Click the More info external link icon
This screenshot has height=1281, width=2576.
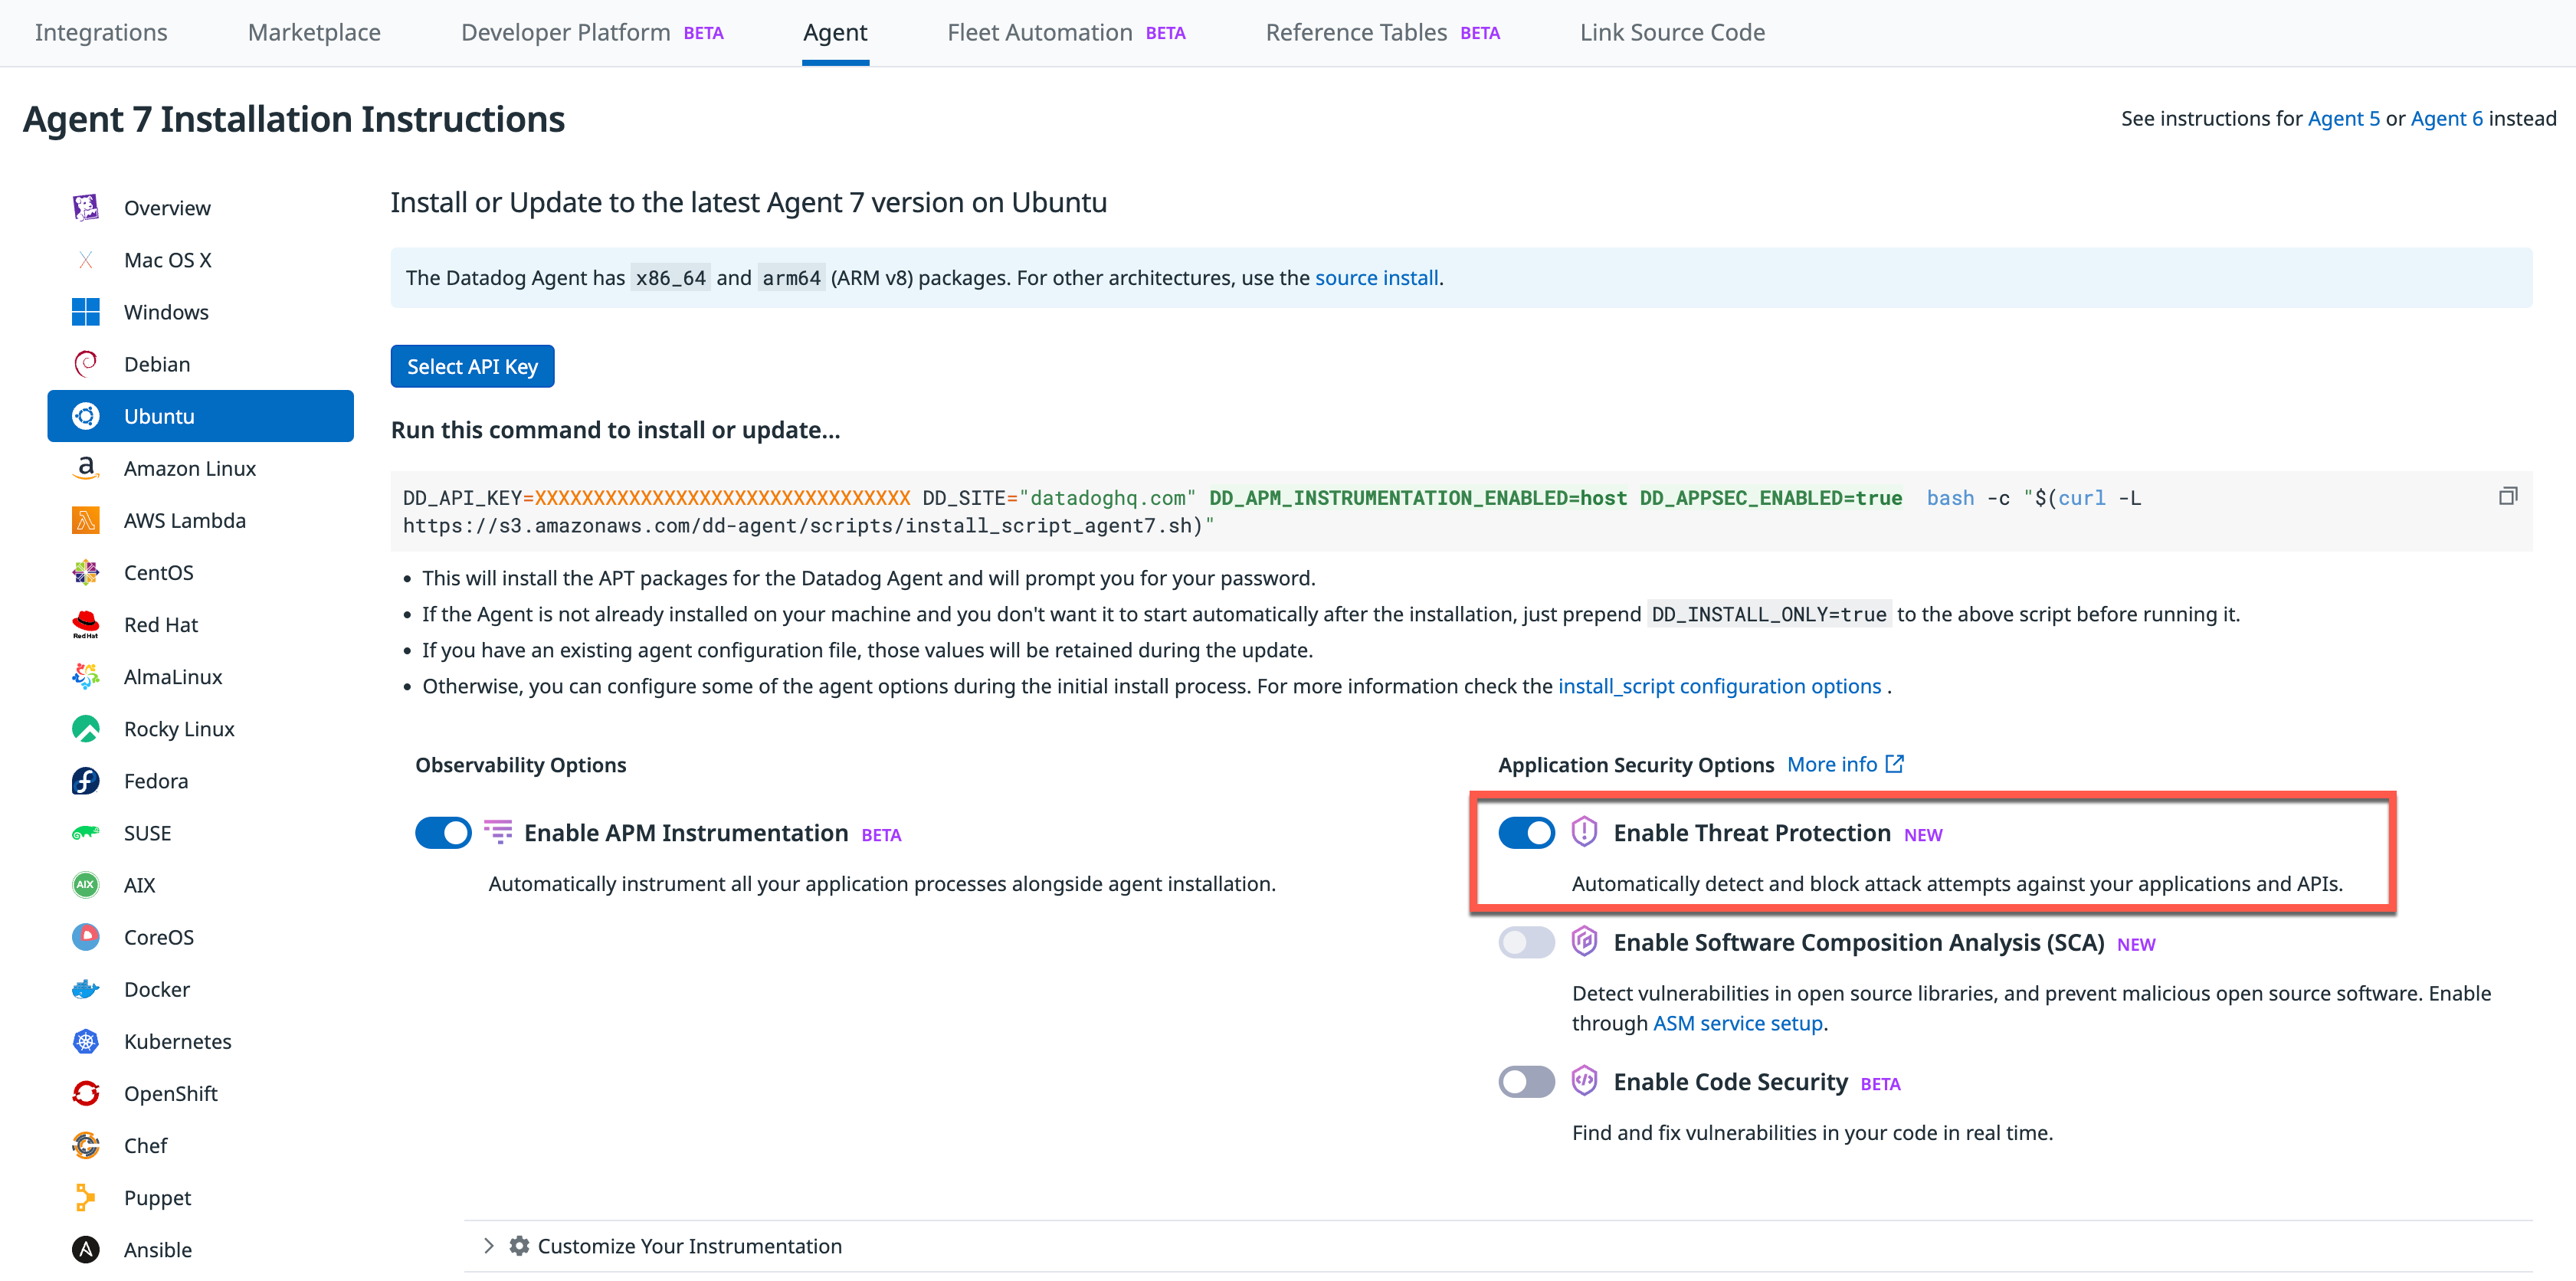coord(1895,764)
